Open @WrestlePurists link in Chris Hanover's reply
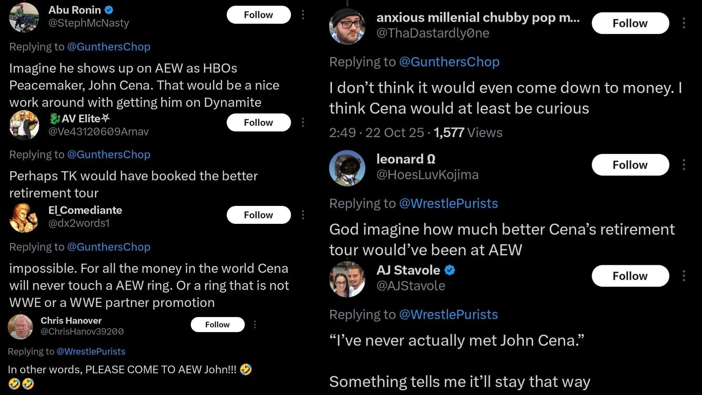 pyautogui.click(x=91, y=351)
